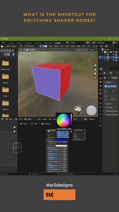This screenshot has height=212, width=119.
Task: Toggle eye icon of the last outliner row
Action: (x=114, y=60)
